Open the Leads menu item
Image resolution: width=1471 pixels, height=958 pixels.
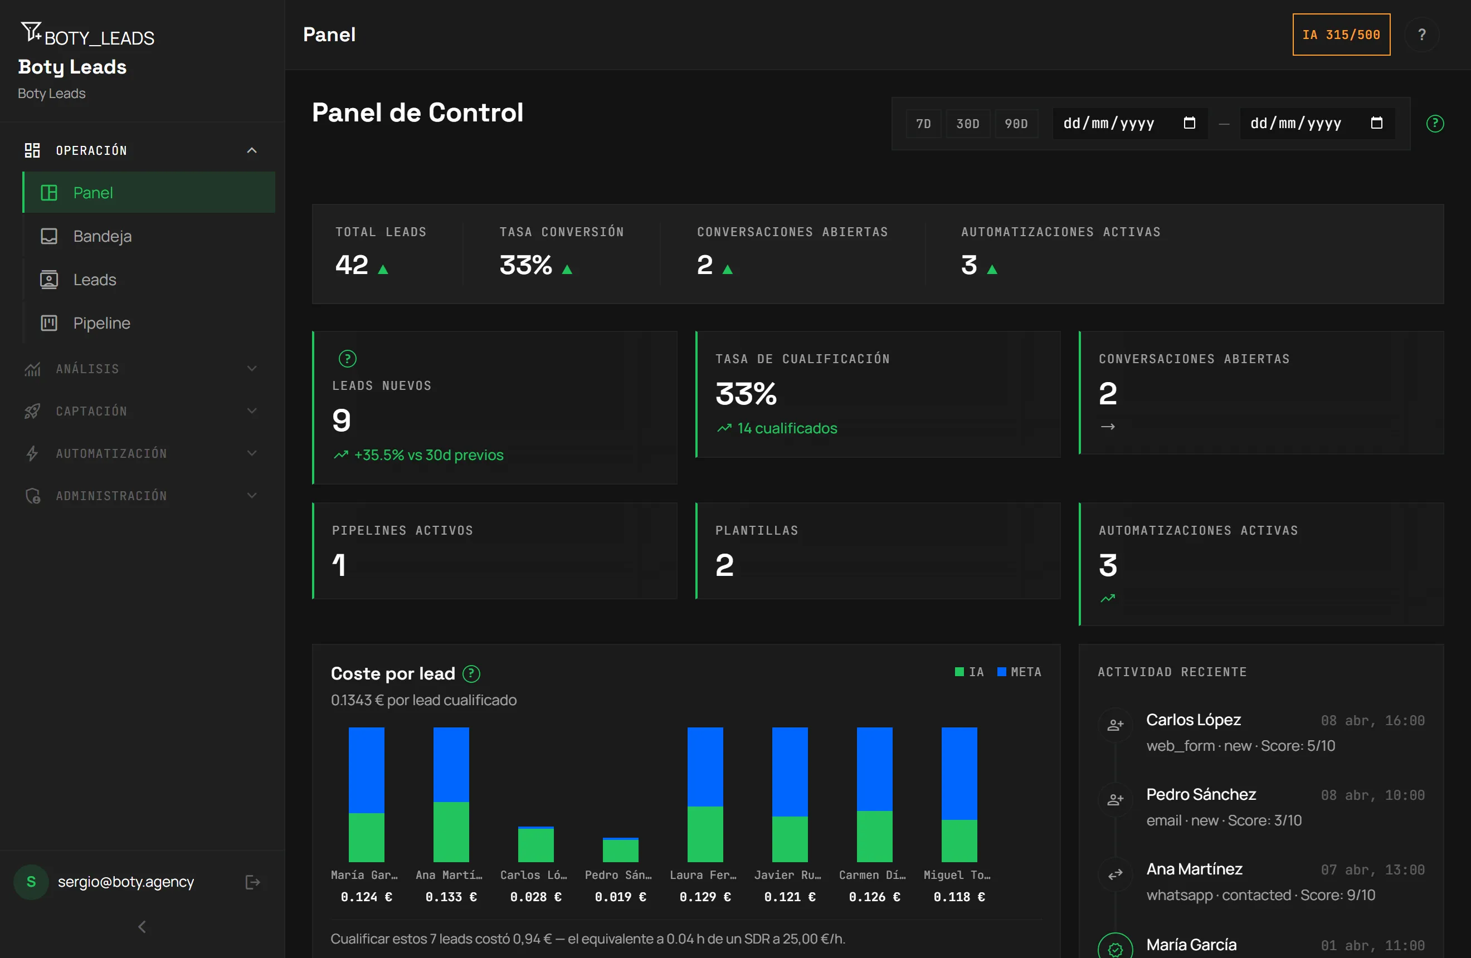(149, 280)
